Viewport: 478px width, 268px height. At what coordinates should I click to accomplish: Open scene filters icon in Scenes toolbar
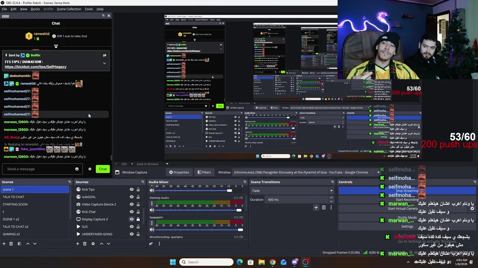19,244
